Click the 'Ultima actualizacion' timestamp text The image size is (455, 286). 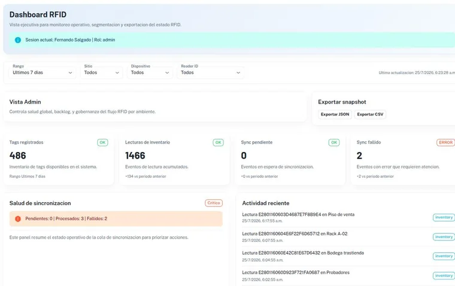[x=417, y=73]
